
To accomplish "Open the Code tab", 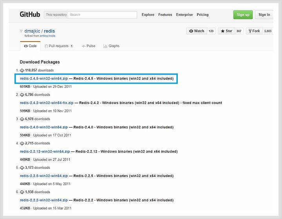I will tap(30, 46).
